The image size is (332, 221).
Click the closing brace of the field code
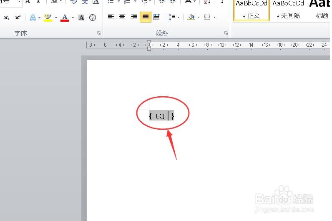point(173,116)
